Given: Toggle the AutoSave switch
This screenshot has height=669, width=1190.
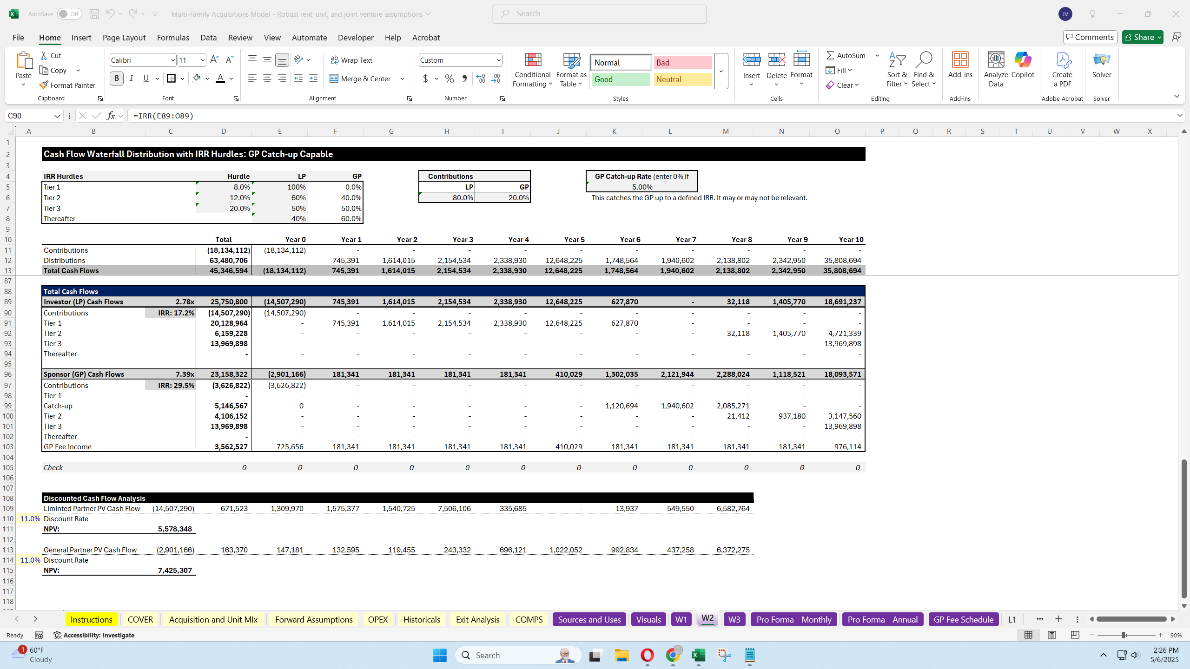Looking at the screenshot, I should click(x=70, y=14).
